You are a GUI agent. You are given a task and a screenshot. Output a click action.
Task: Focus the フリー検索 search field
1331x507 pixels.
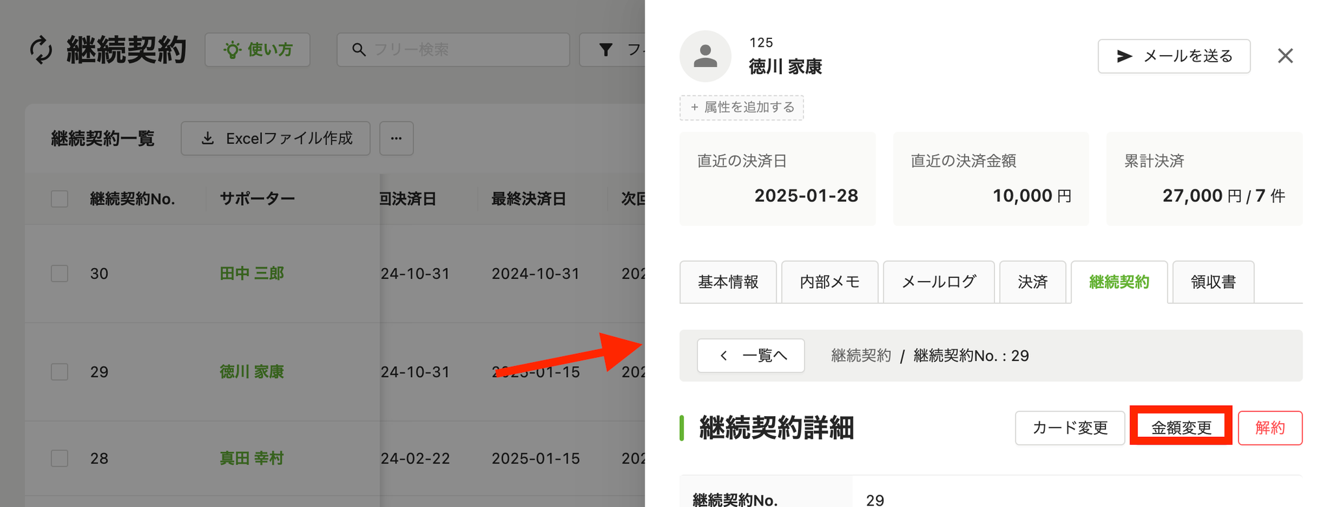click(x=453, y=50)
